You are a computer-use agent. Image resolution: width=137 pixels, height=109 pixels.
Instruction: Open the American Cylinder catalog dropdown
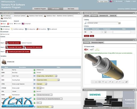(104, 23)
